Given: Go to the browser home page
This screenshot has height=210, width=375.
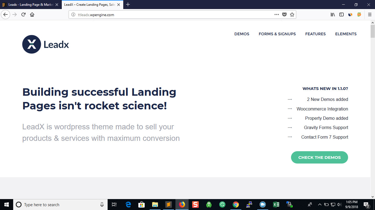Looking at the screenshot, I should click(32, 15).
